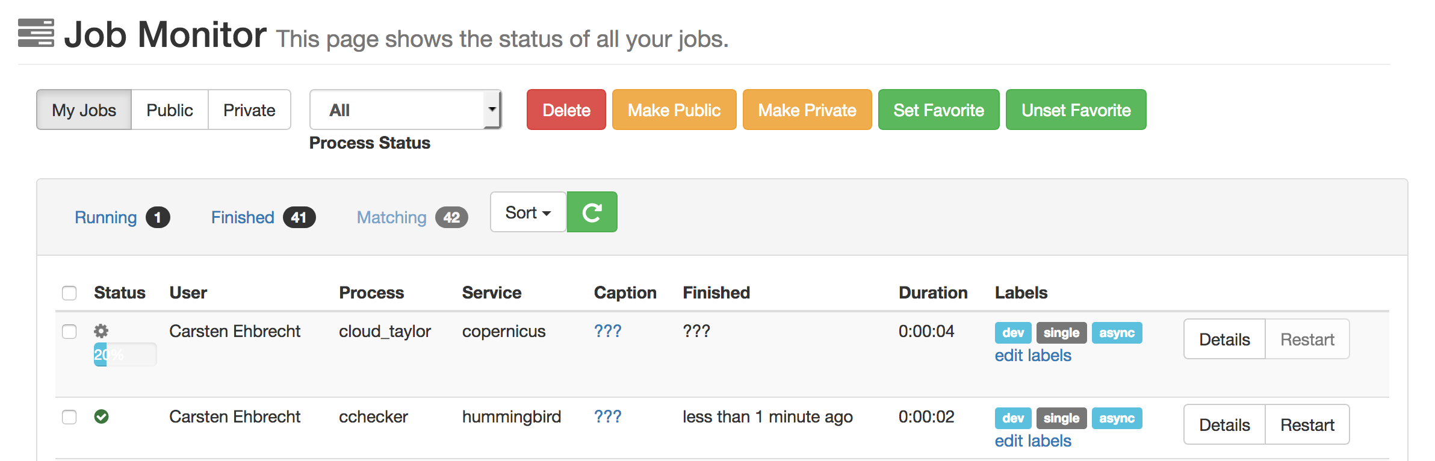Click the User column header

(x=188, y=292)
